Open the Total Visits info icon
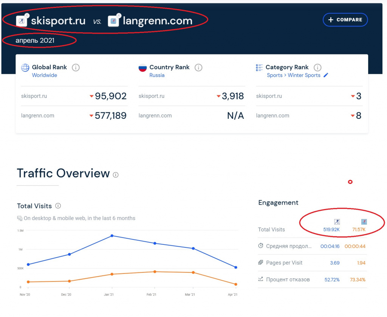The width and height of the screenshot is (387, 317). pos(58,206)
